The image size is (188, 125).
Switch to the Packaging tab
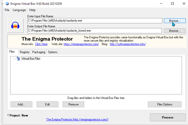39,52
